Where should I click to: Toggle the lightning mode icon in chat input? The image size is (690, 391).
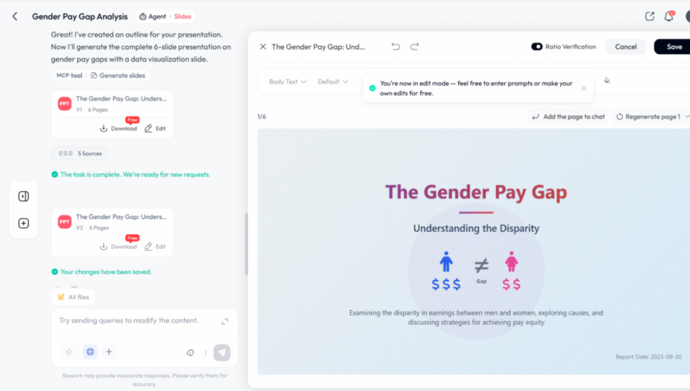(x=69, y=351)
